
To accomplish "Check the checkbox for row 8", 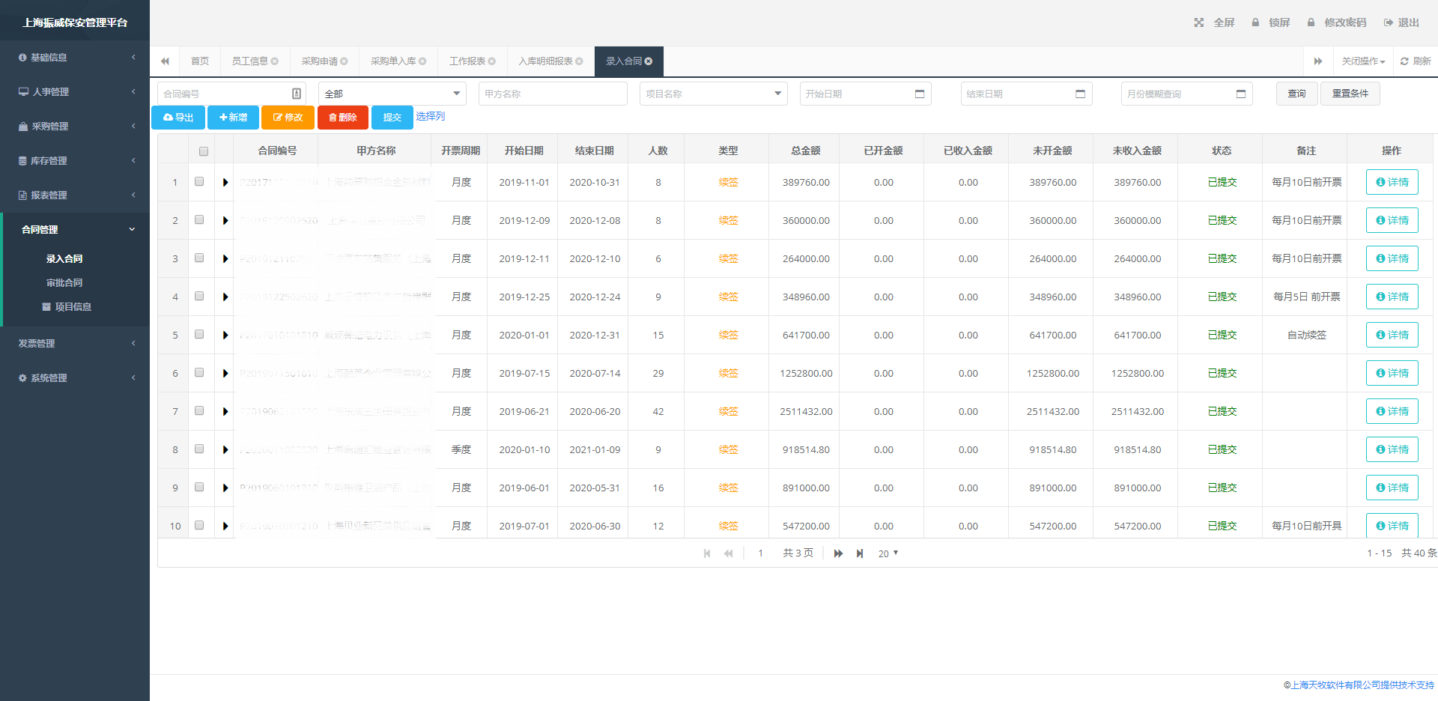I will tap(199, 449).
